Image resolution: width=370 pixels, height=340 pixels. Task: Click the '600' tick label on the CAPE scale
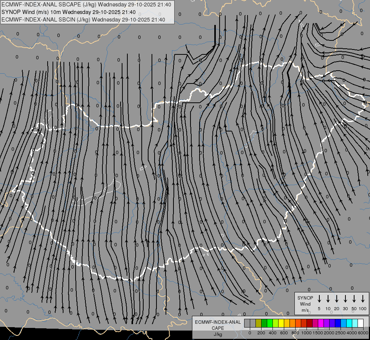284,333
